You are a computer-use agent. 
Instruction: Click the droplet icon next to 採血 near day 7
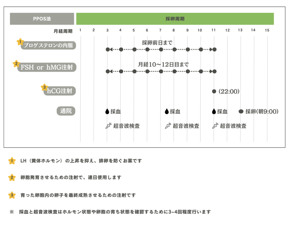[167, 111]
